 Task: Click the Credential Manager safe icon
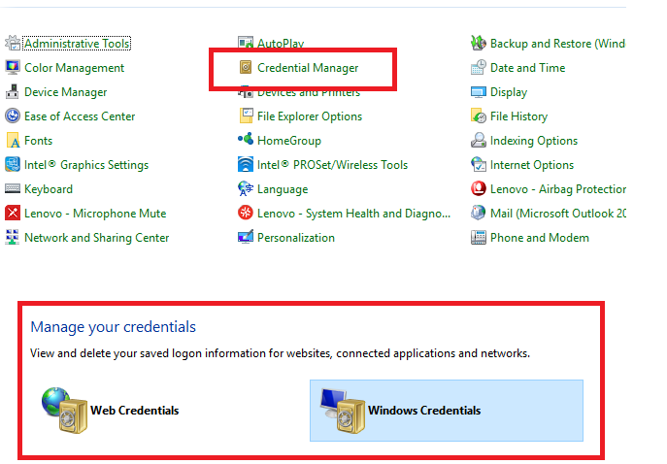pyautogui.click(x=246, y=67)
